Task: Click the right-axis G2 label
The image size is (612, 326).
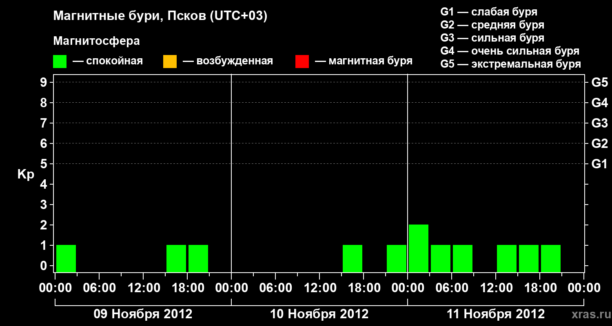Action: coord(599,143)
